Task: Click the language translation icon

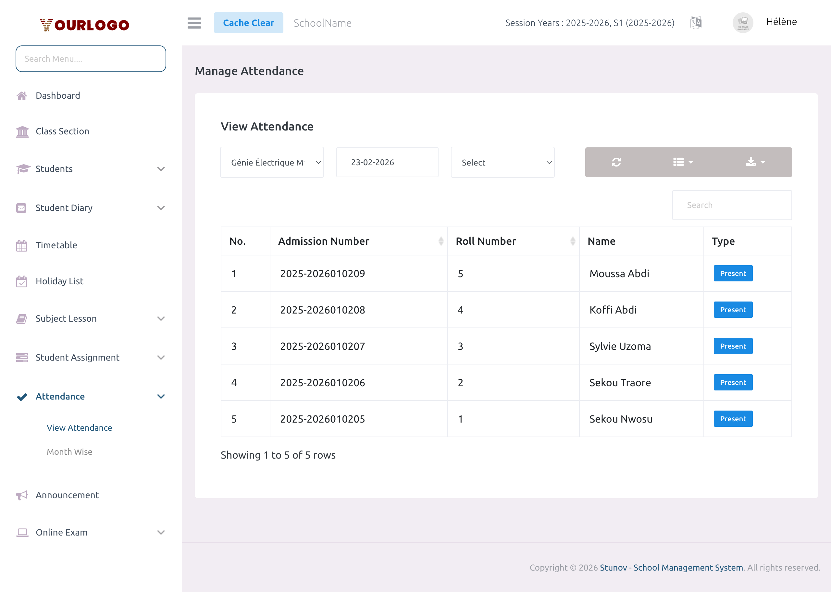Action: [x=695, y=22]
